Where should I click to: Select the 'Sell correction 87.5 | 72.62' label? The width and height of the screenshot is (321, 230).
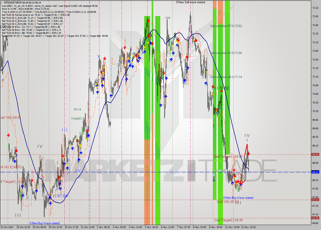tap(226, 26)
